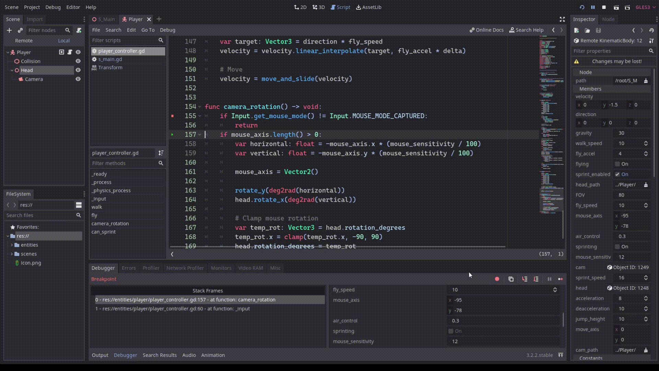Viewport: 659px width, 371px height.
Task: Open the Online Docs link
Action: pyautogui.click(x=486, y=30)
